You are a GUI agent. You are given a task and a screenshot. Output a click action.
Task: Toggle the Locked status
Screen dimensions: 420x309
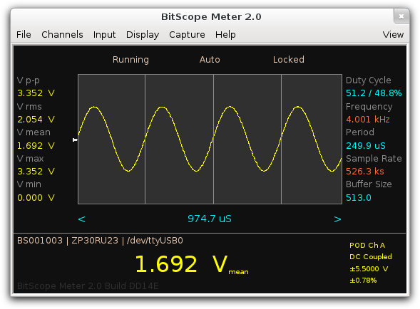click(x=289, y=59)
